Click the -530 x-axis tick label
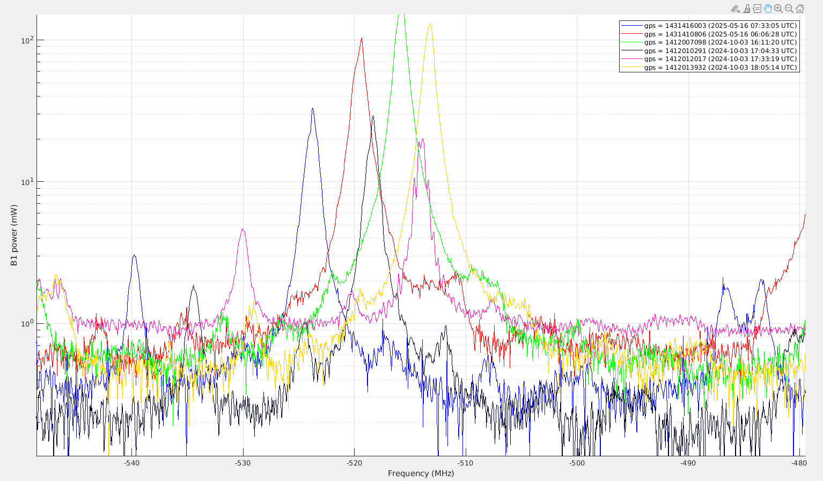 (243, 463)
